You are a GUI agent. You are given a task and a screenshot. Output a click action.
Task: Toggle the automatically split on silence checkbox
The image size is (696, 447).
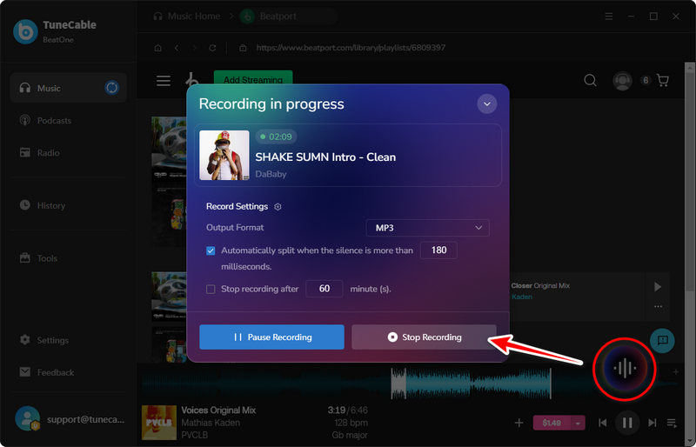211,250
